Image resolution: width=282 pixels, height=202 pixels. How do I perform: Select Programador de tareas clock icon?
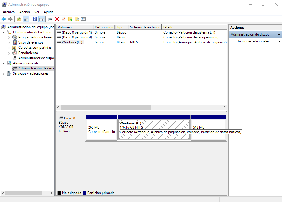[15, 37]
